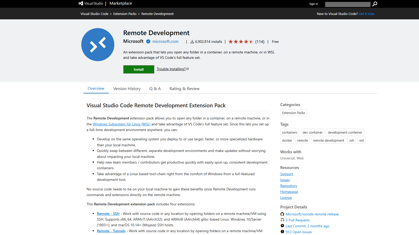The height and width of the screenshot is (235, 419).
Task: Select the Overview tab
Action: [x=96, y=88]
